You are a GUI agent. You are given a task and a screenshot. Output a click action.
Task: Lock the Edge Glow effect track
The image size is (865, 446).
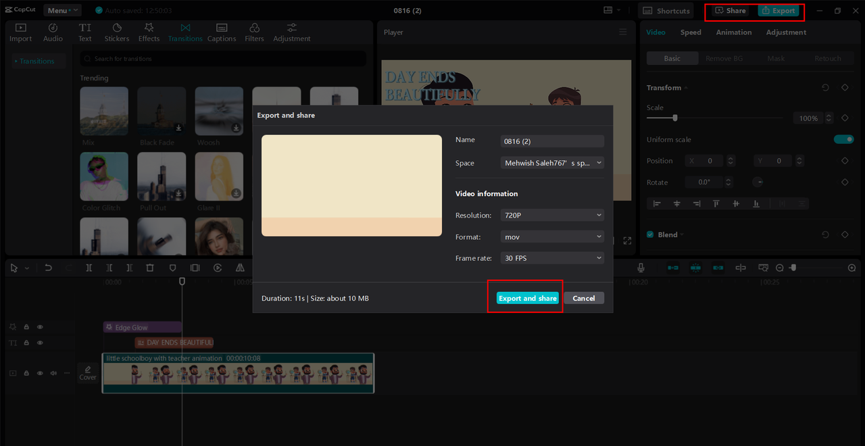pos(26,327)
